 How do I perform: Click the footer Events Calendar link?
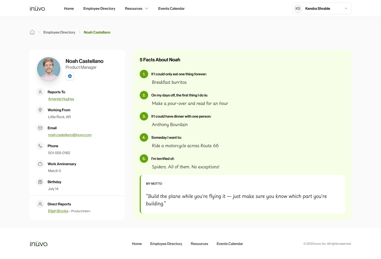point(230,244)
